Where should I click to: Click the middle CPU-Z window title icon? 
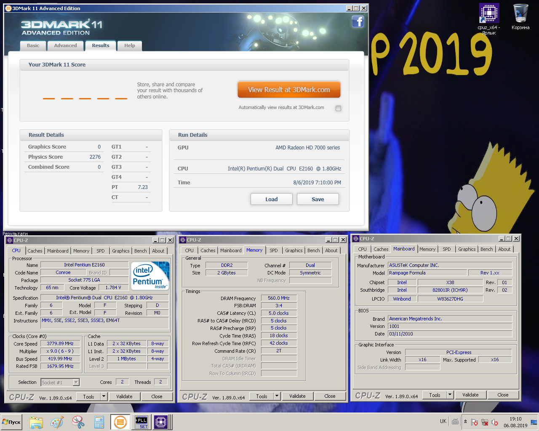183,240
